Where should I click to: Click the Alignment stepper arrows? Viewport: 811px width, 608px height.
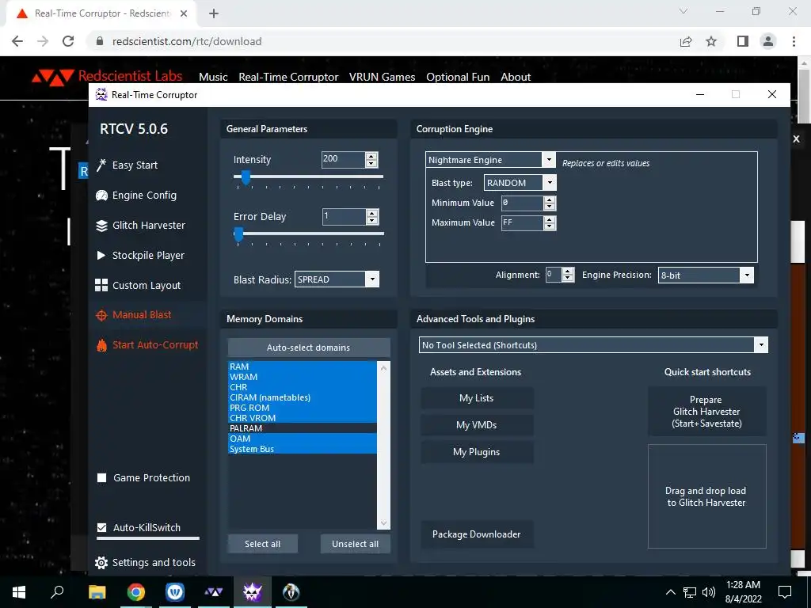coord(568,275)
